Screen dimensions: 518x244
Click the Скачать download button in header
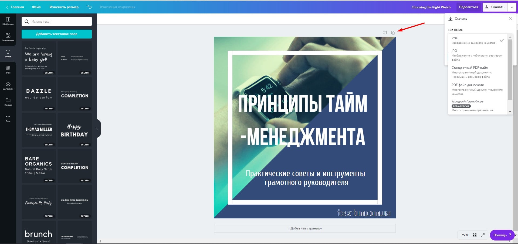495,7
